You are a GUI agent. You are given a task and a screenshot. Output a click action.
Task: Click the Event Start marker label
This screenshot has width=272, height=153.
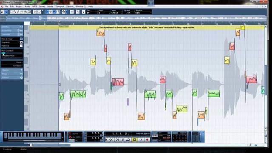tap(64, 26)
